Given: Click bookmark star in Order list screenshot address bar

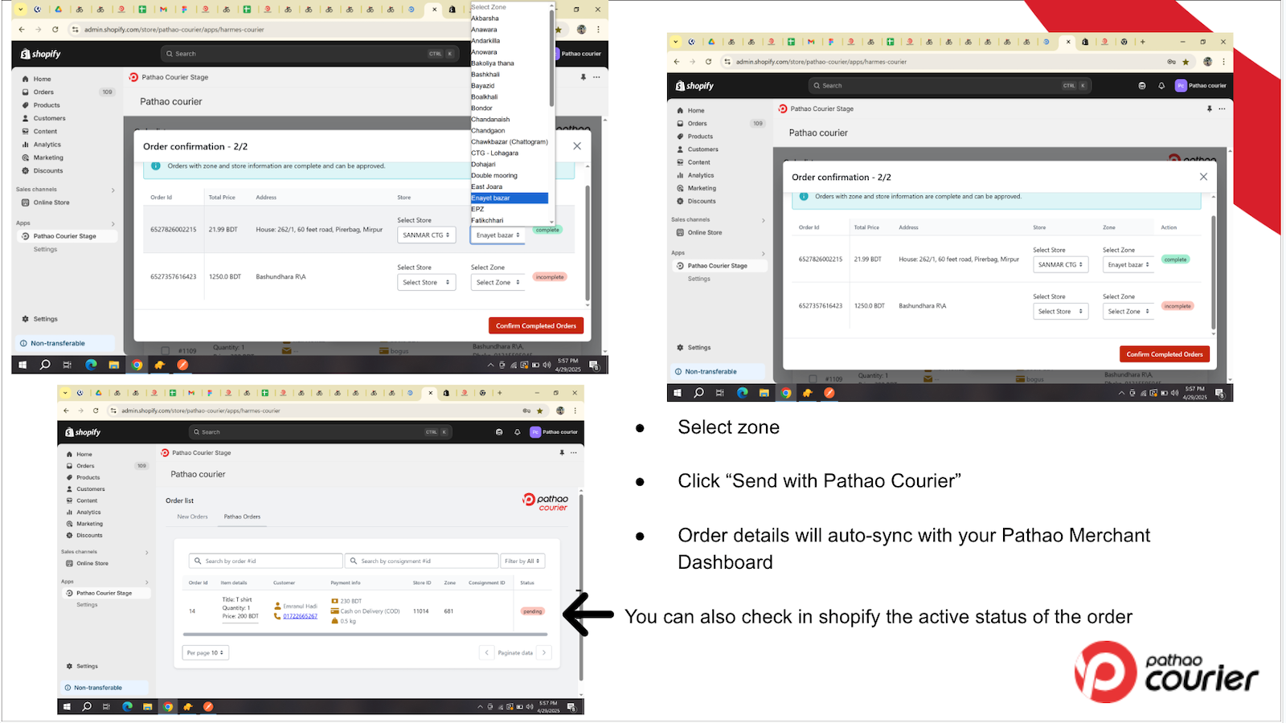Looking at the screenshot, I should [539, 411].
